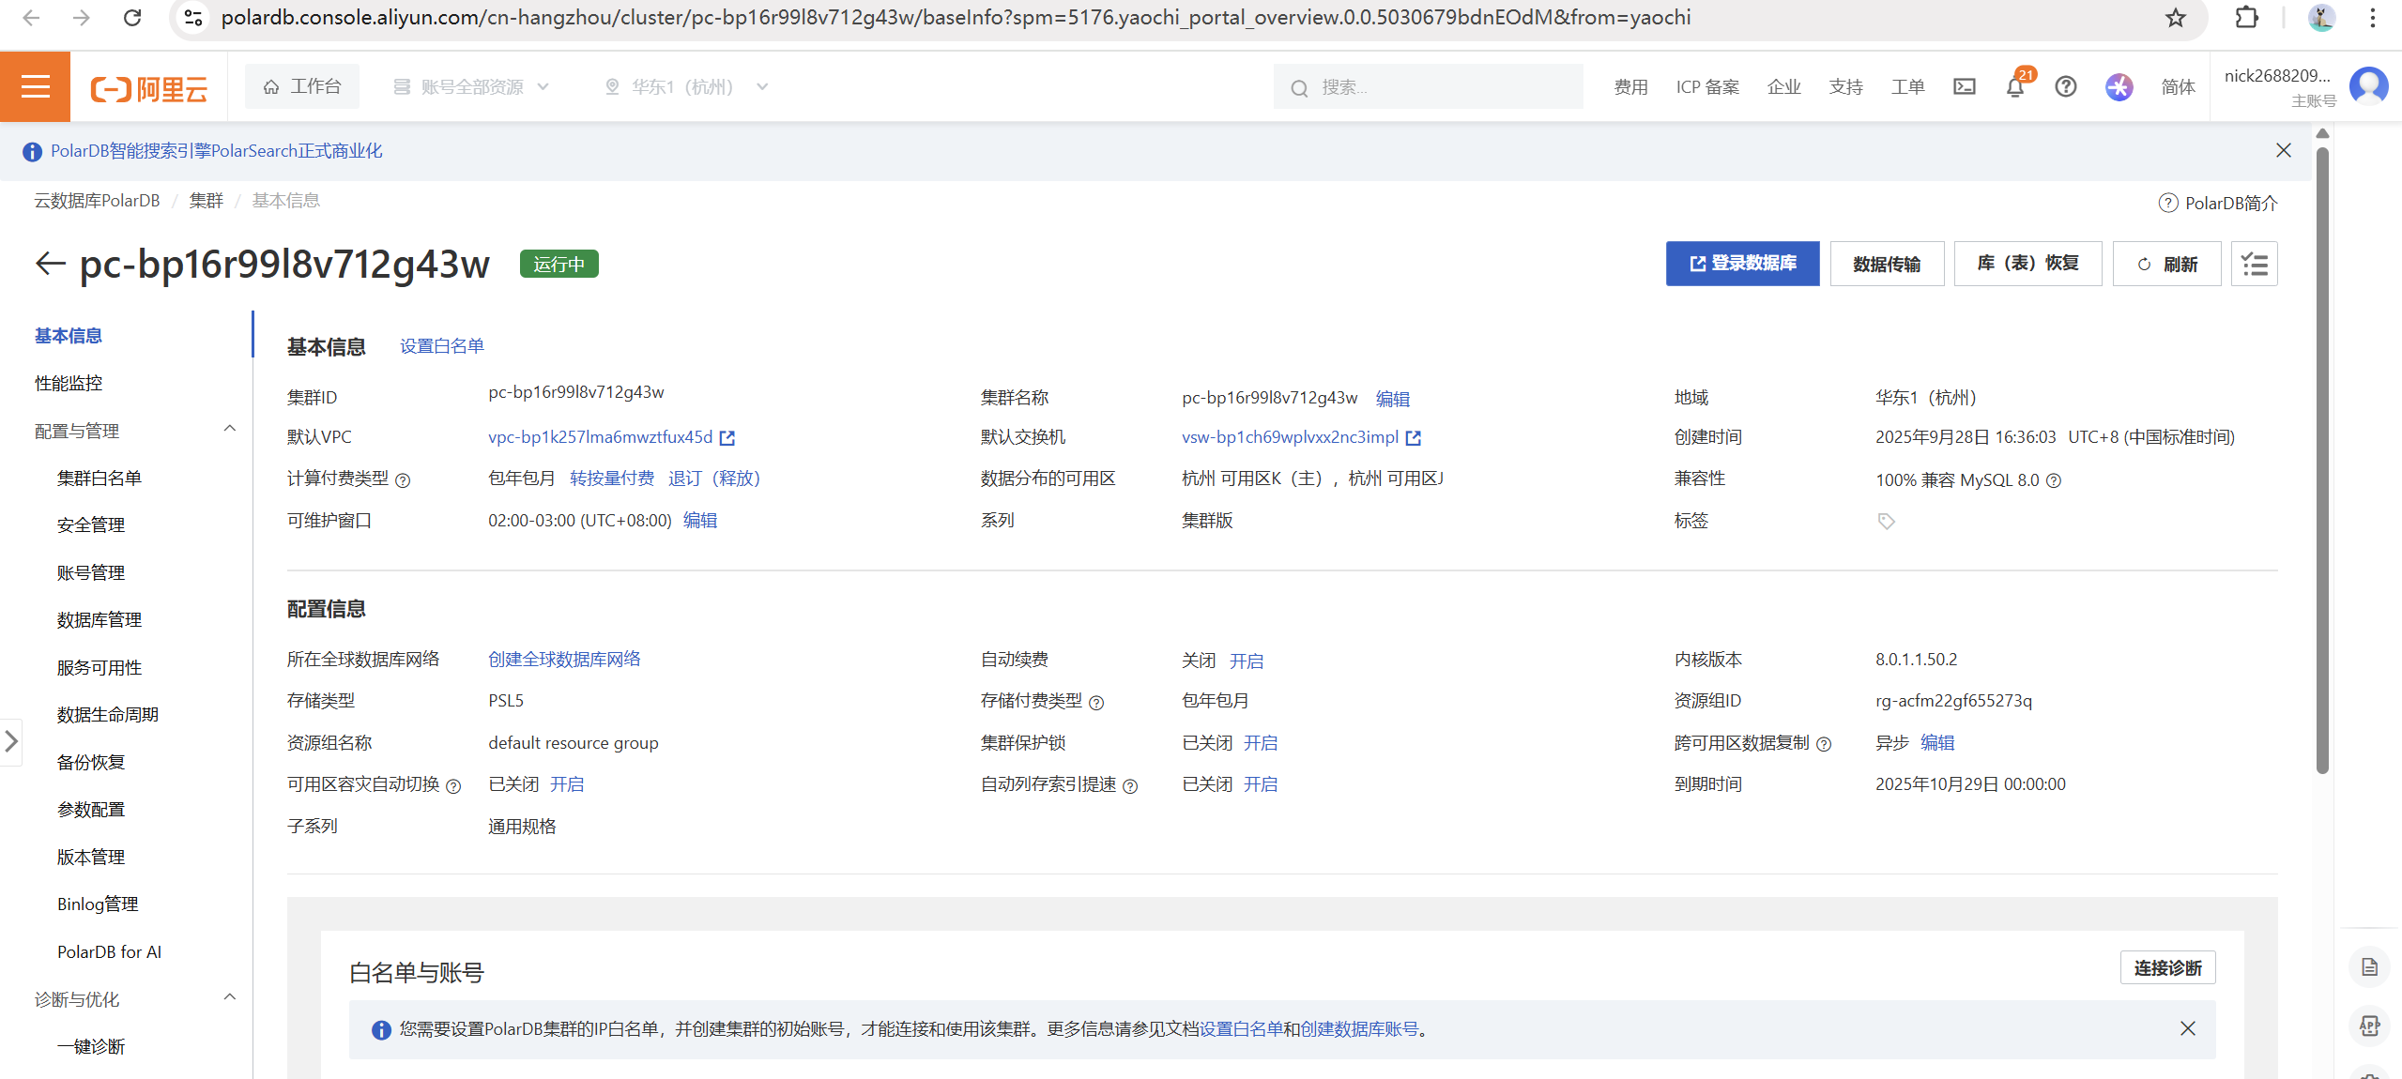This screenshot has height=1079, width=2402.
Task: Dismiss the whitelist info notice
Action: pos(2187,1028)
